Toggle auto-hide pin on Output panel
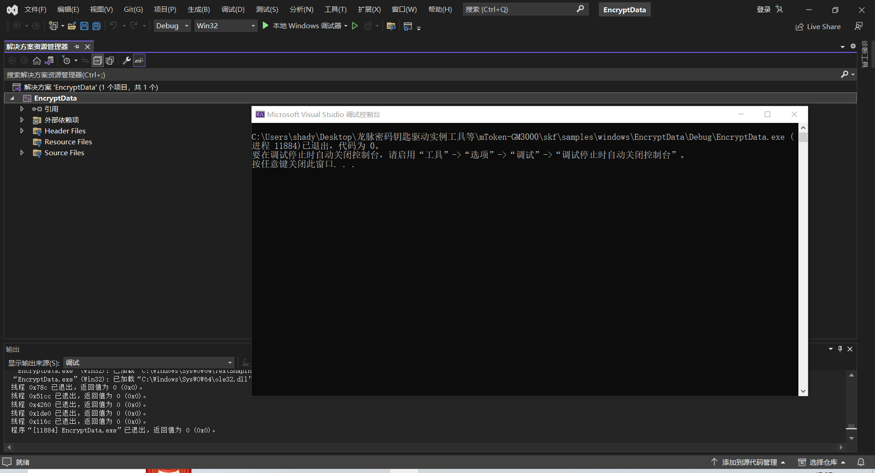 (x=840, y=349)
